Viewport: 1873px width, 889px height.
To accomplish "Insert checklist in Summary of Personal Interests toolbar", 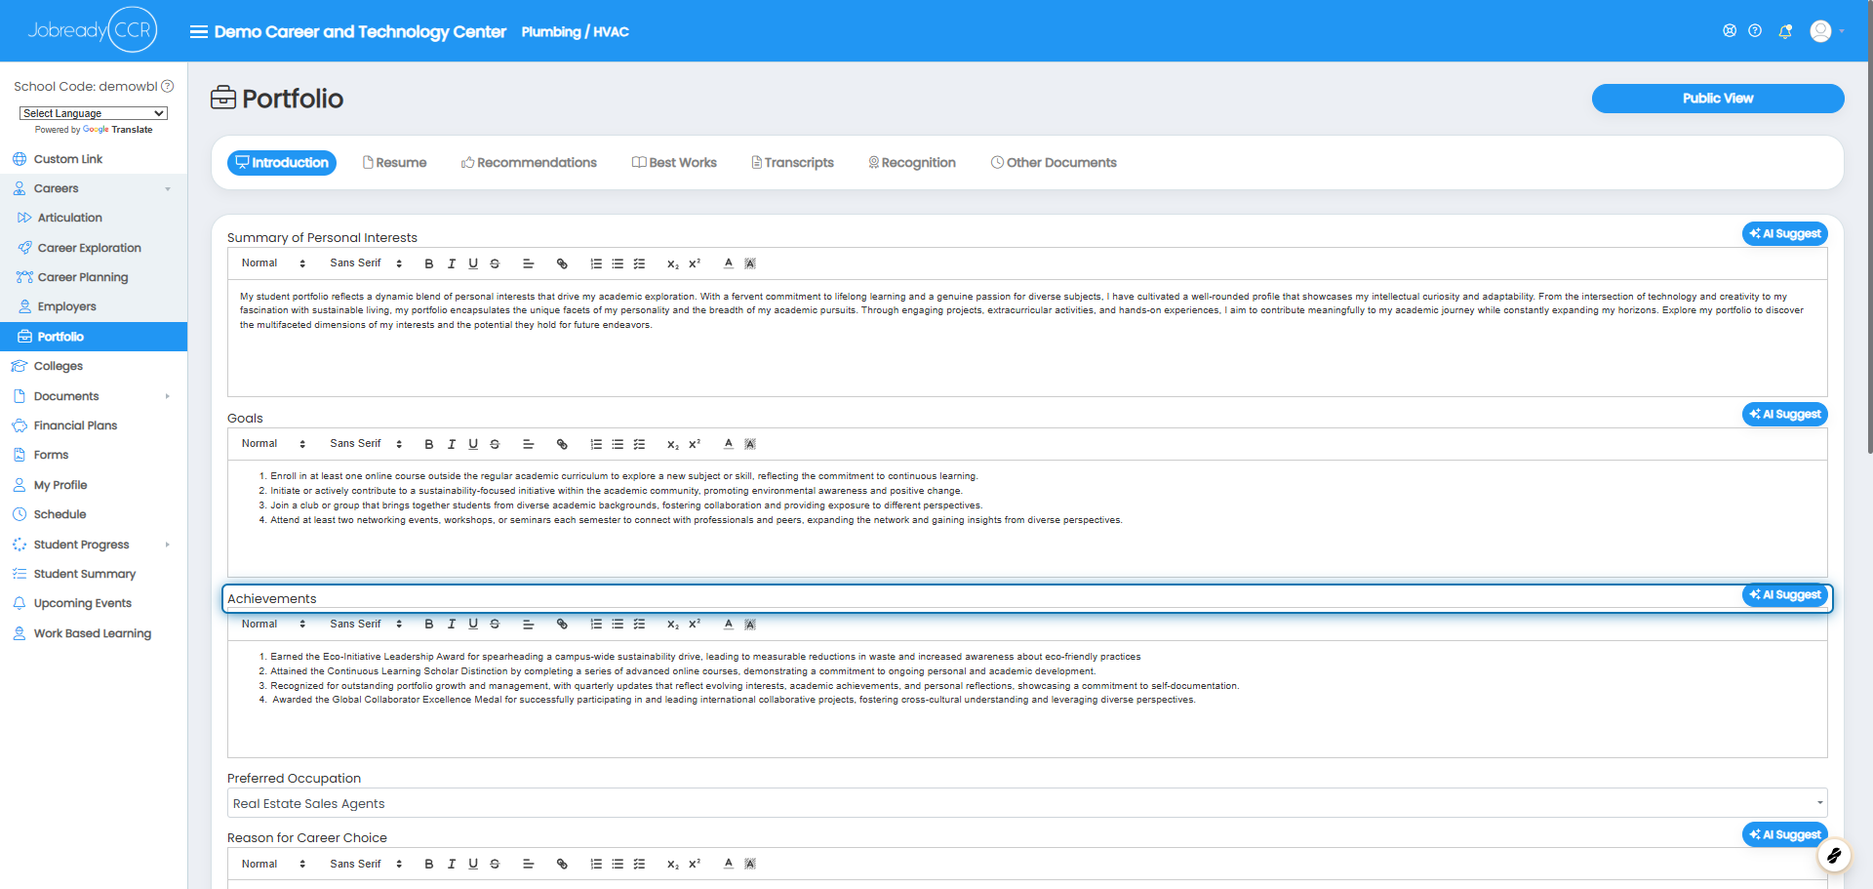I will click(639, 263).
